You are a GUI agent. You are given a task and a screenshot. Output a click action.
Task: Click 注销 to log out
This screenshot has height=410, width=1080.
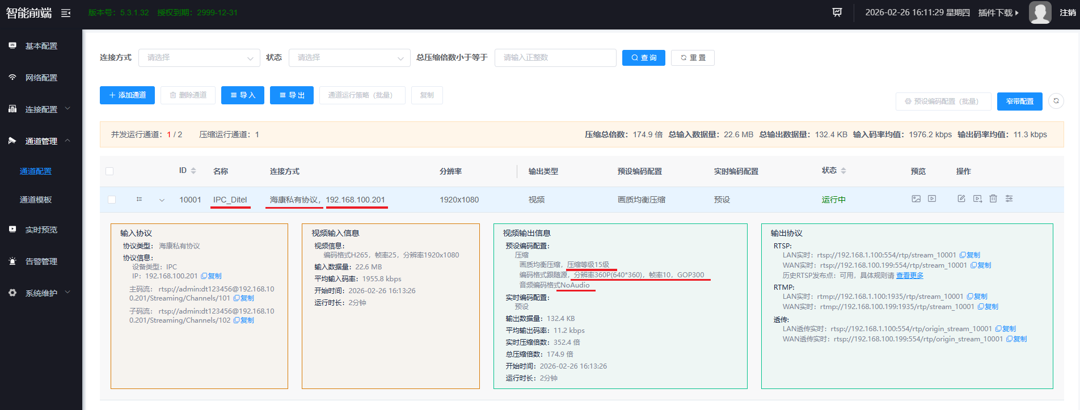1068,12
